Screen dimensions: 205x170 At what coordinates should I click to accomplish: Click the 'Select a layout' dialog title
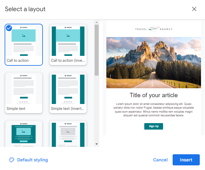pyautogui.click(x=25, y=9)
